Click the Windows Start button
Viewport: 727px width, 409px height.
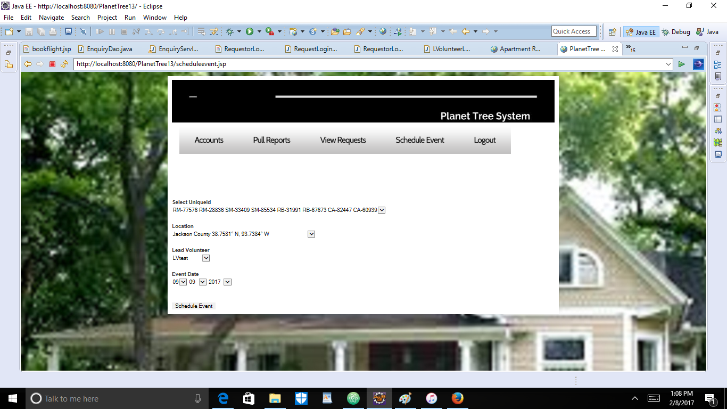tap(13, 398)
